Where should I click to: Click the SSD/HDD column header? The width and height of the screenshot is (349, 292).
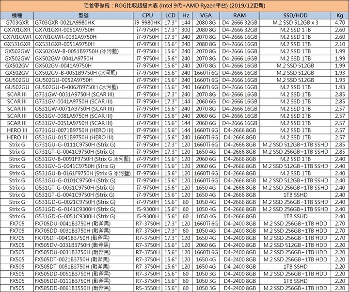pos(295,16)
